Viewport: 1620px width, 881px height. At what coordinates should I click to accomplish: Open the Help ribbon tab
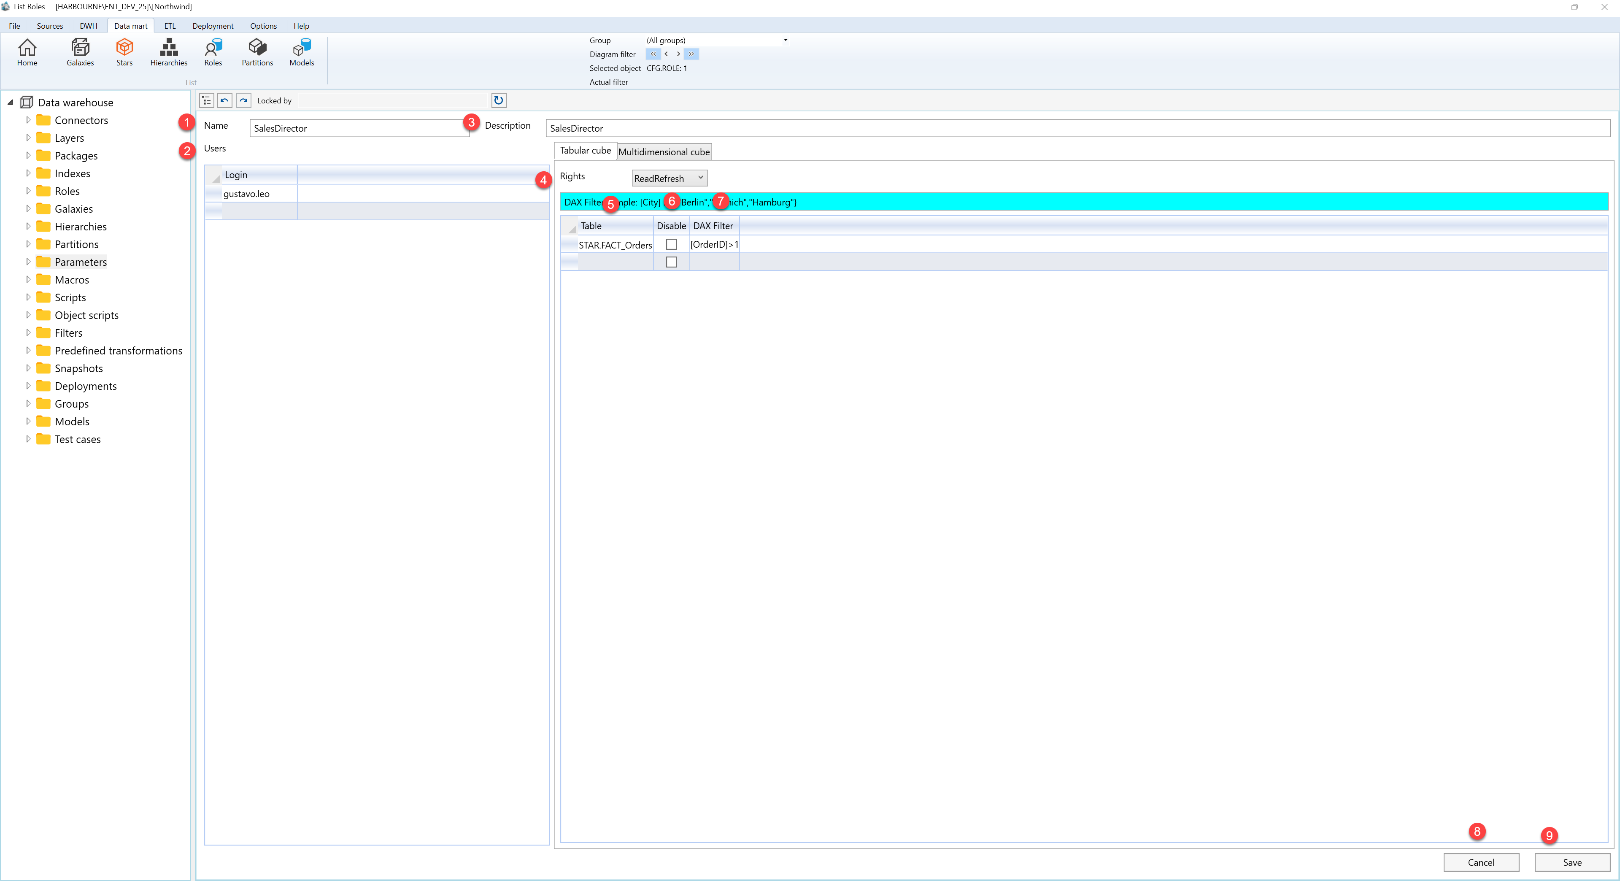point(301,26)
